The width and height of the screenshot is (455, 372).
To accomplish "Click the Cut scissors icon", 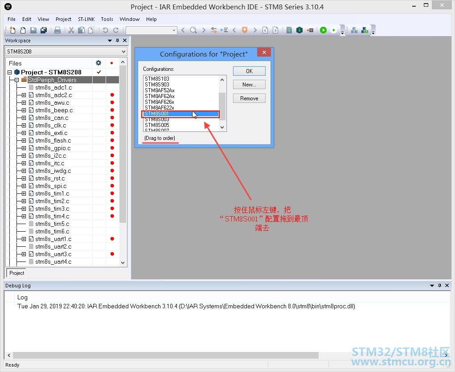I will (x=71, y=30).
